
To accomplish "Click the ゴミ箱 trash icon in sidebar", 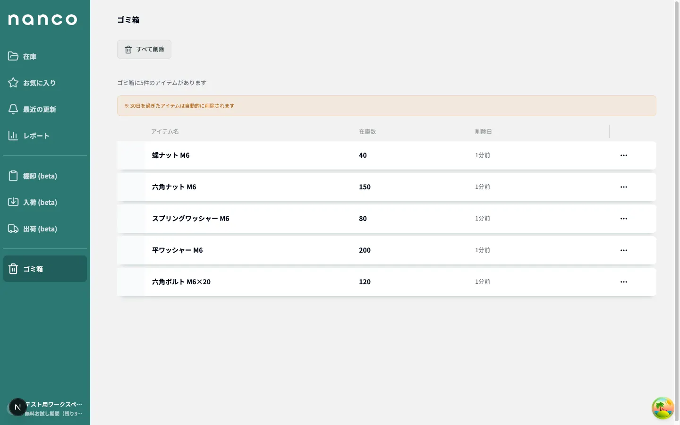I will 13,269.
